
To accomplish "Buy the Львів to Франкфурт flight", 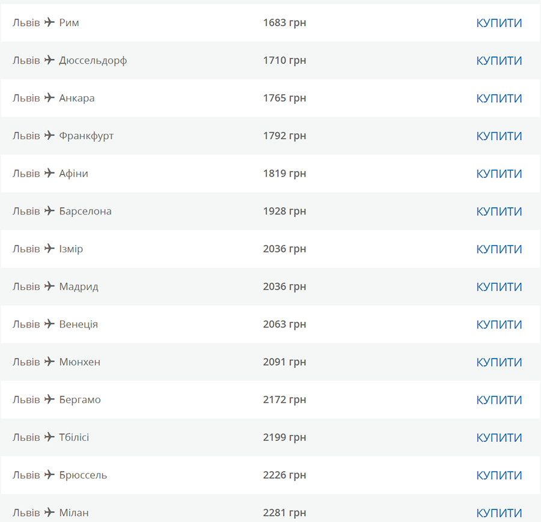I will click(x=499, y=136).
